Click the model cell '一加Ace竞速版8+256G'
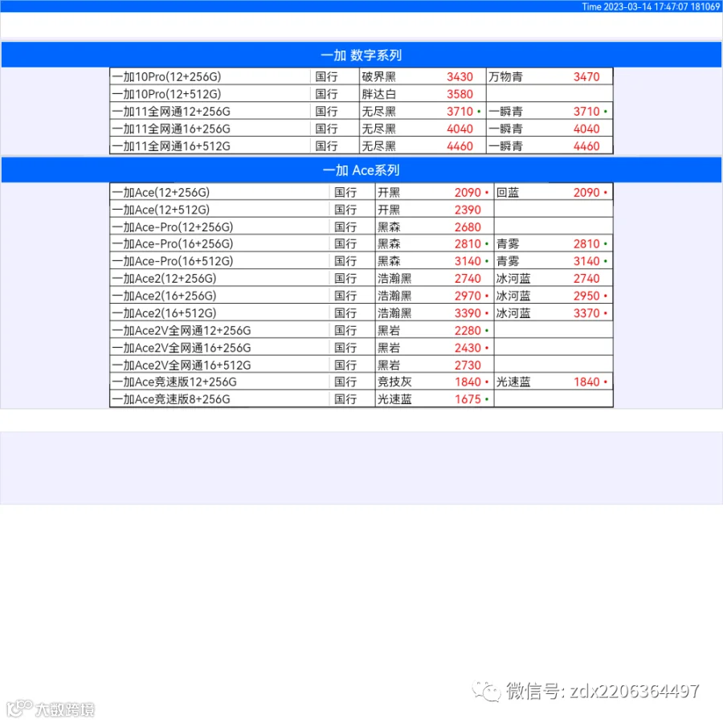This screenshot has width=723, height=723. 171,399
